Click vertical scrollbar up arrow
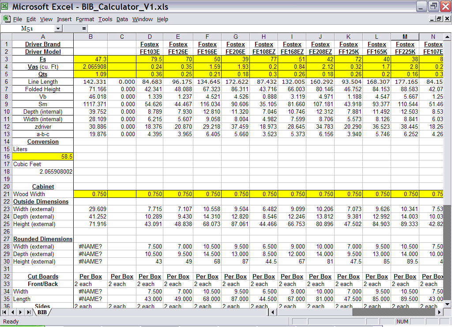This screenshot has height=327, width=452. pyautogui.click(x=447, y=37)
